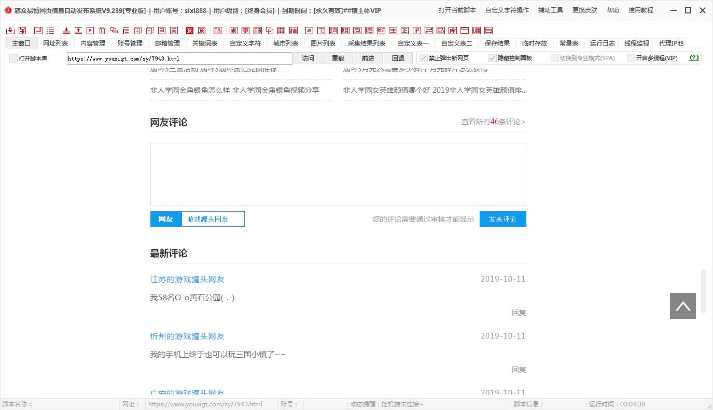Click the export script icon with right arrow

click(22, 31)
